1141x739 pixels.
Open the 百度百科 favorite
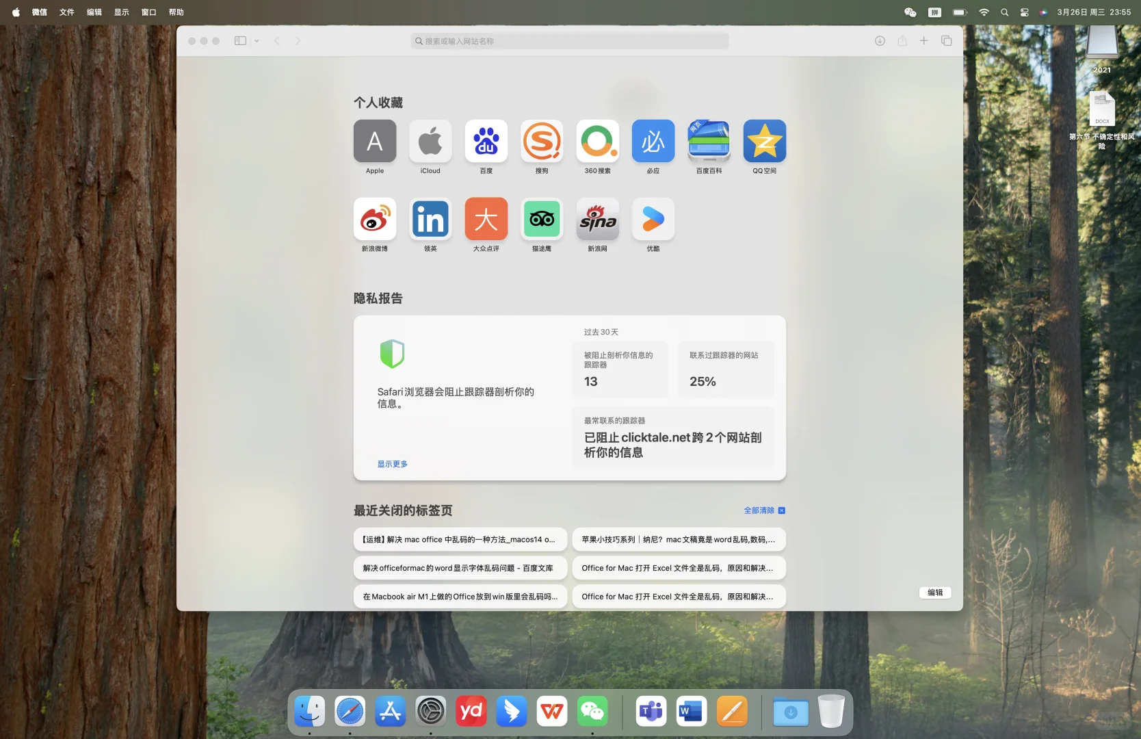pyautogui.click(x=709, y=142)
